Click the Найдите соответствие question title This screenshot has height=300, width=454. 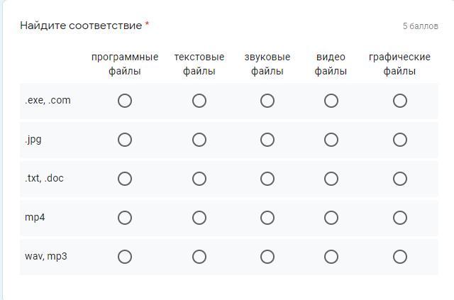coord(81,26)
